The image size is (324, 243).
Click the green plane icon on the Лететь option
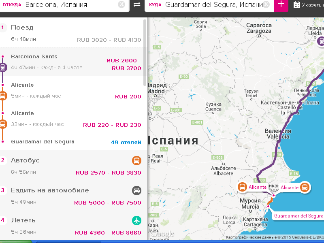coord(136,221)
